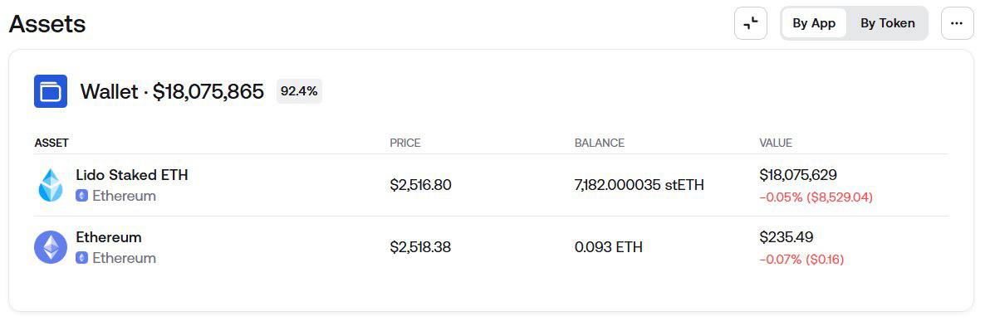
Task: Click the Ethereum token diamond icon
Action: [51, 247]
